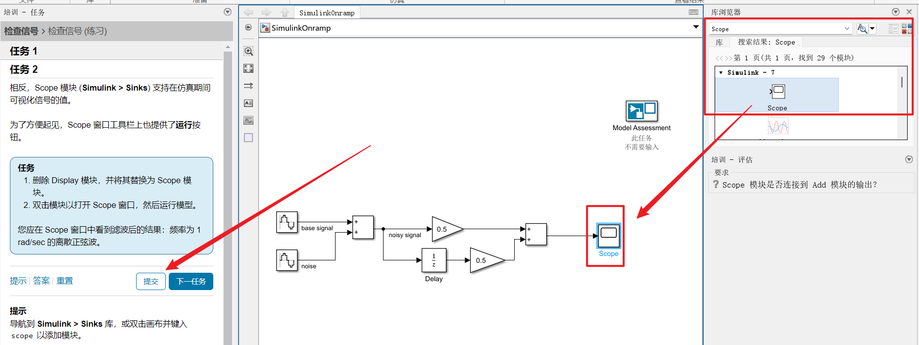Select the Scope block on canvas
The image size is (919, 345).
609,236
